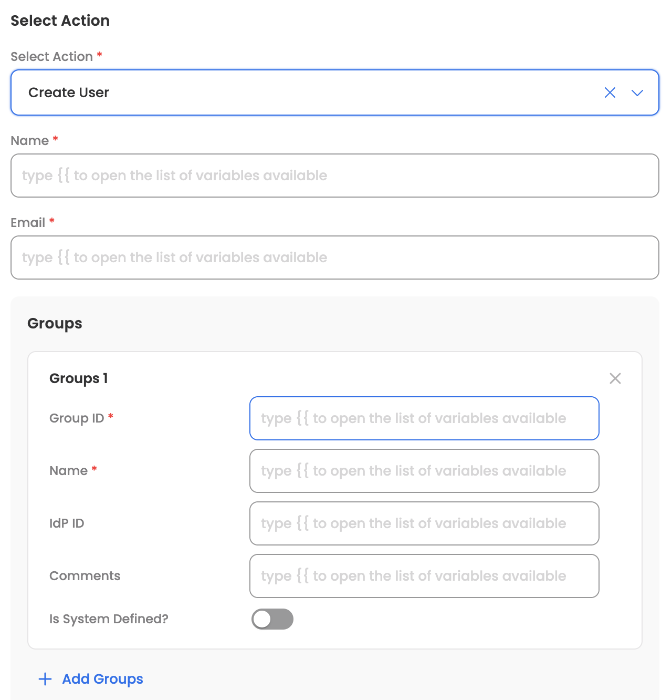Click into the Group ID field

[x=424, y=418]
